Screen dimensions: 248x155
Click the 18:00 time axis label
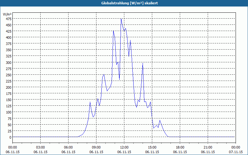180,148
